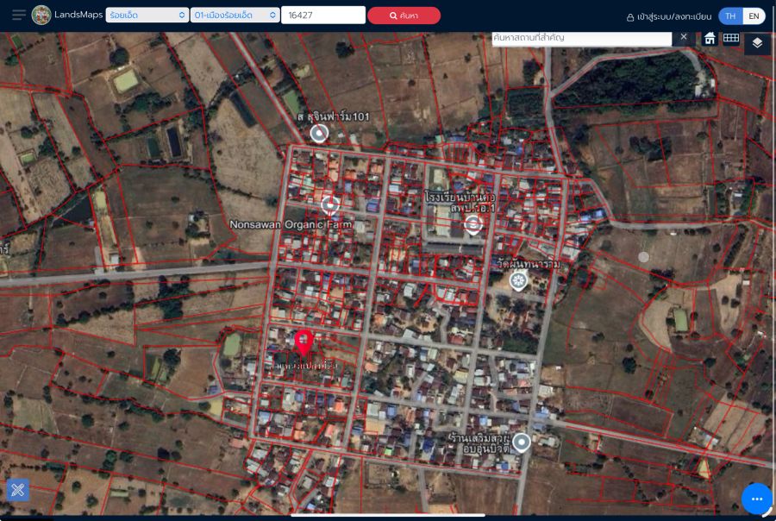Open the เข้าสู่ระบบ/ลงทะเบียน login link
The width and height of the screenshot is (776, 521).
point(669,16)
